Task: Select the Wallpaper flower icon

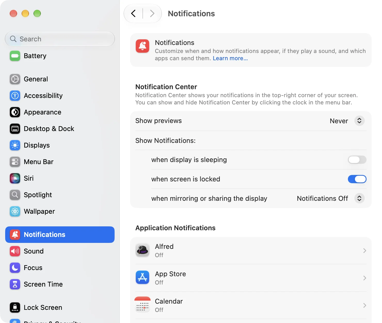Action: [x=15, y=211]
